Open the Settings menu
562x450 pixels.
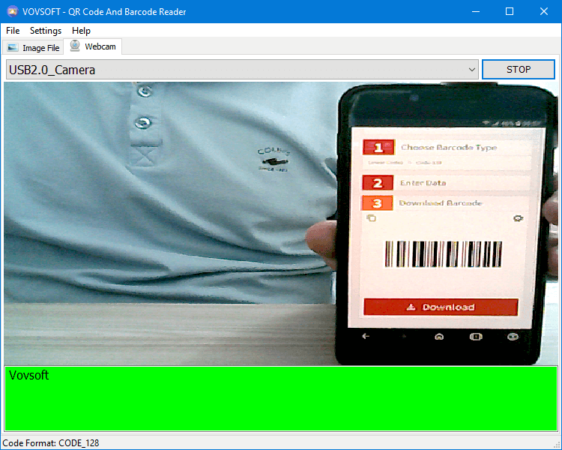coord(46,31)
